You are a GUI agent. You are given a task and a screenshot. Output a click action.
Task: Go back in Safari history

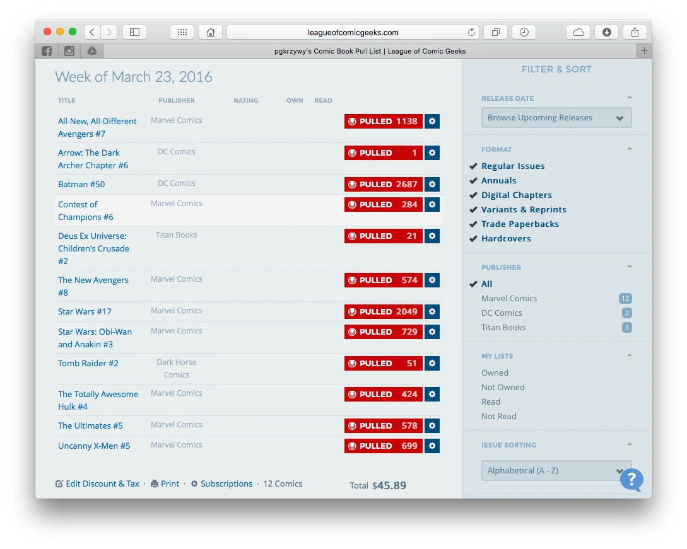pos(92,32)
